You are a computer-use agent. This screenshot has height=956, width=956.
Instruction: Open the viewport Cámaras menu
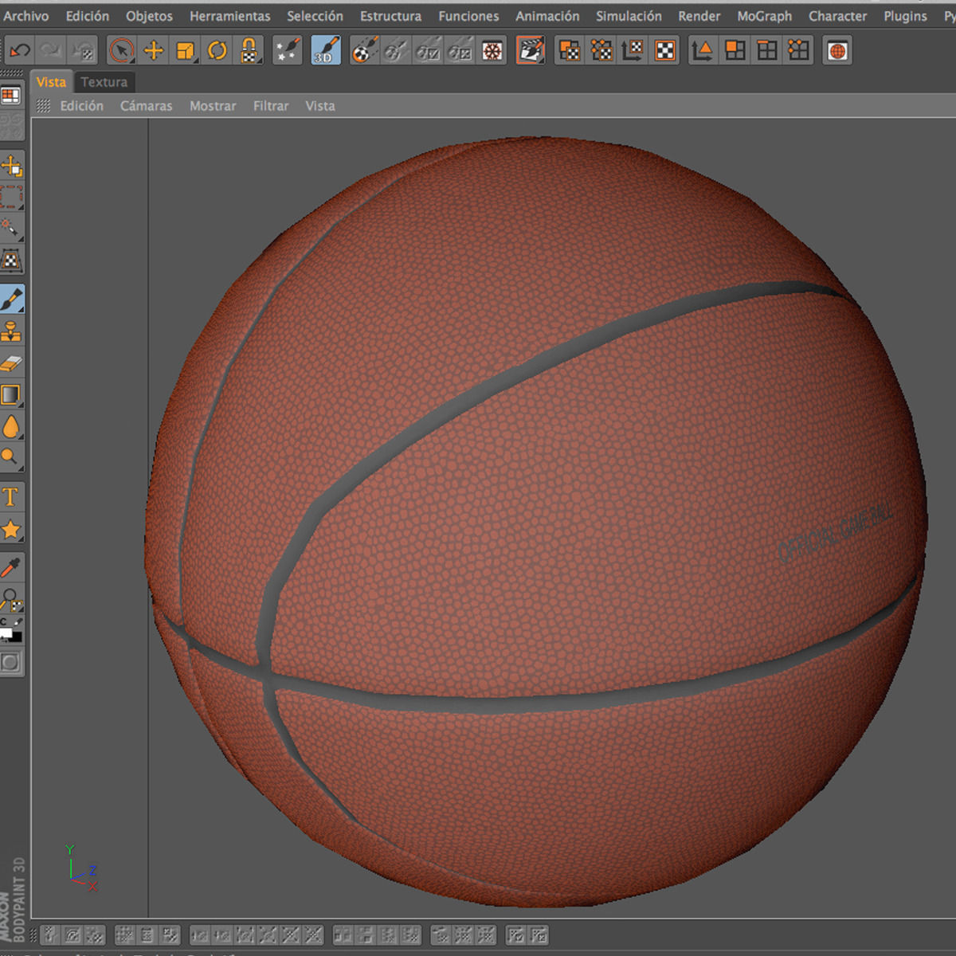[146, 106]
